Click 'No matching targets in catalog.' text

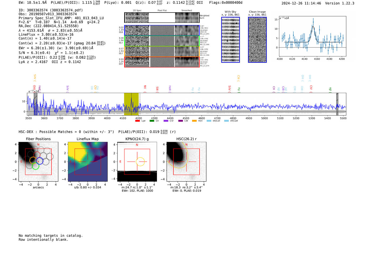click(x=51, y=236)
